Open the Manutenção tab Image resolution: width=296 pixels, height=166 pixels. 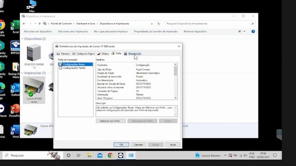coord(133,54)
